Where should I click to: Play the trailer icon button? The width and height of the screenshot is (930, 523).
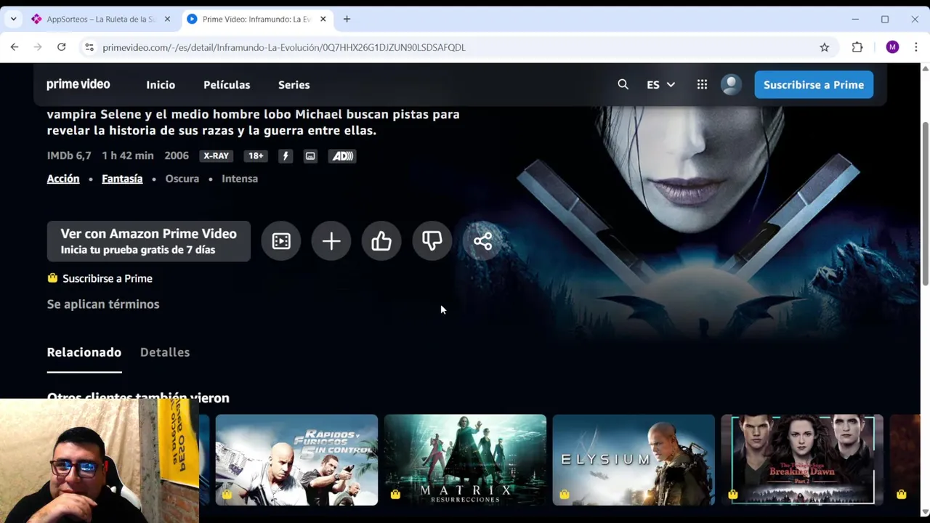point(281,241)
